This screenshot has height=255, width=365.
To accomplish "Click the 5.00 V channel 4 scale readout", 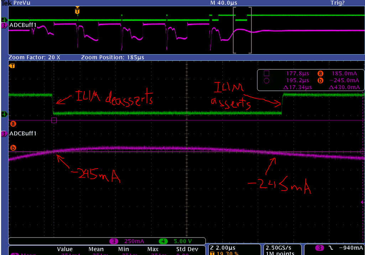I will (x=183, y=241).
